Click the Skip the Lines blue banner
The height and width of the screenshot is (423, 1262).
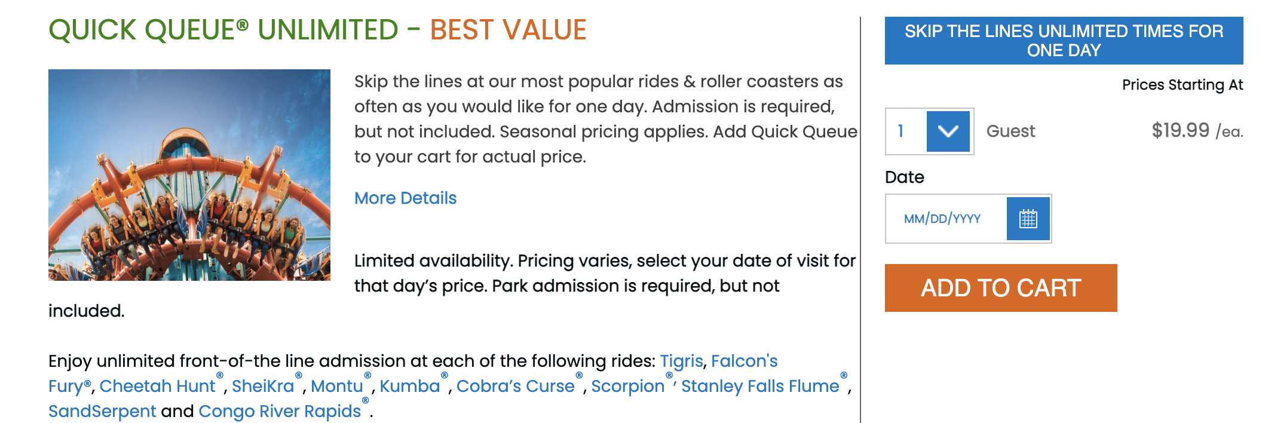click(x=1064, y=41)
